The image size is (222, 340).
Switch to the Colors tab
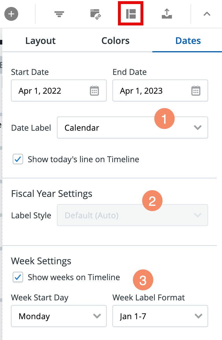click(x=115, y=40)
